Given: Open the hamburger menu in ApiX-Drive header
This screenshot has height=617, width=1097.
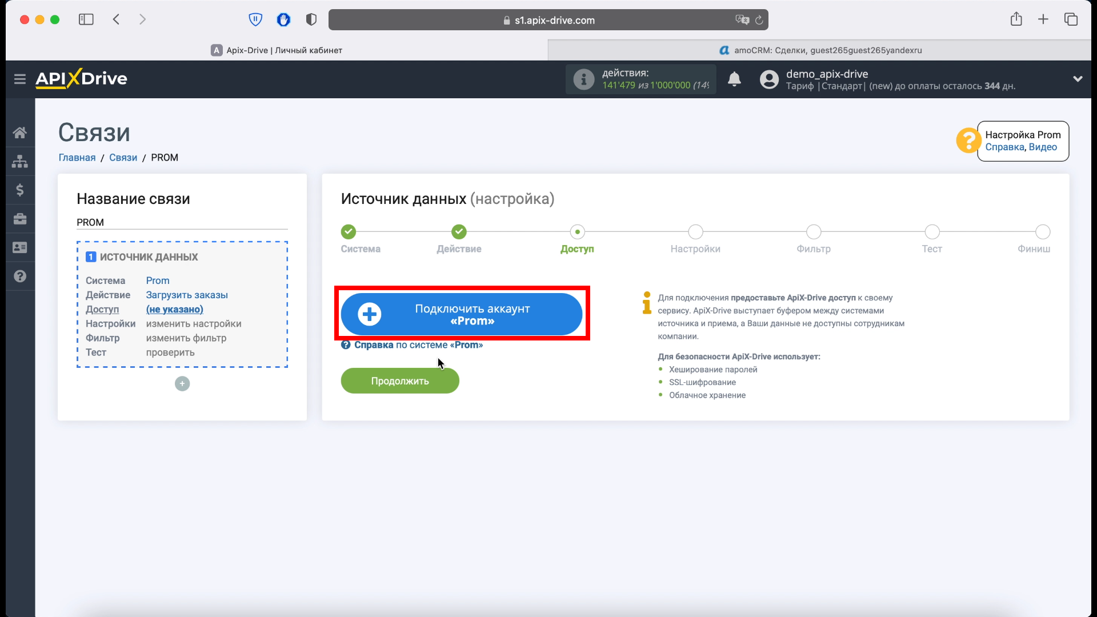Looking at the screenshot, I should pyautogui.click(x=20, y=79).
